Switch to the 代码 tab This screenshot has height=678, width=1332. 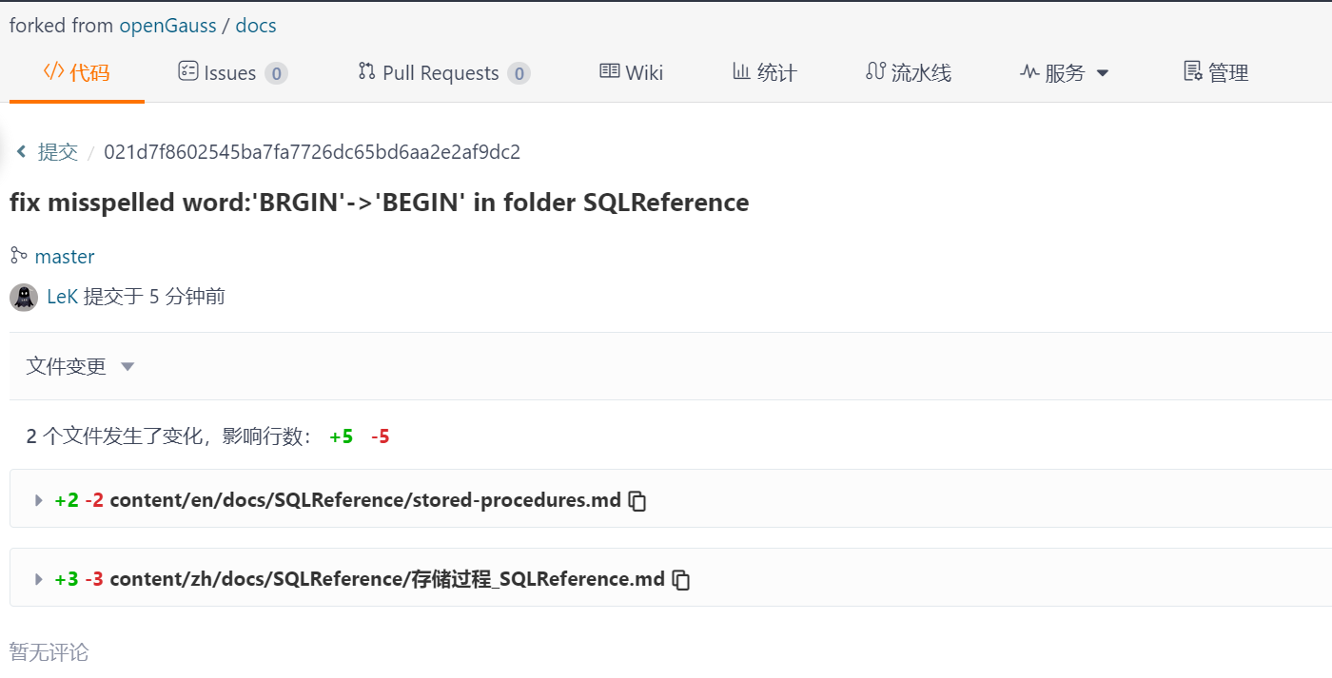click(x=77, y=73)
